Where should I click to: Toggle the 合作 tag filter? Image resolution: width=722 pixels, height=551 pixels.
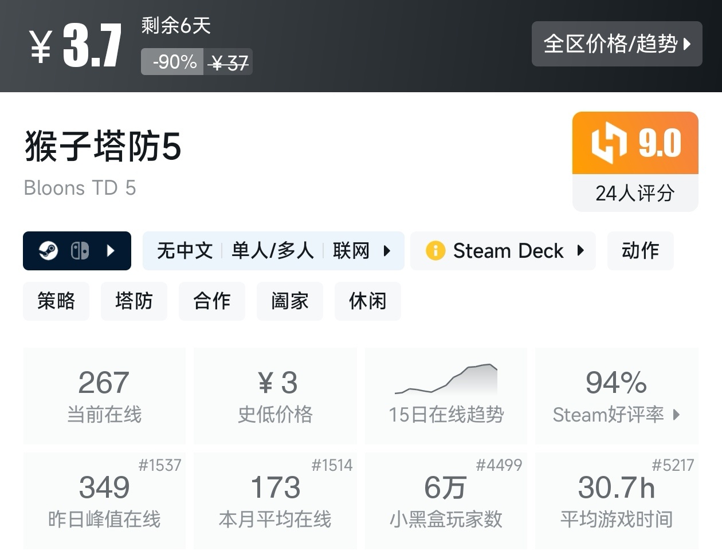coord(212,301)
